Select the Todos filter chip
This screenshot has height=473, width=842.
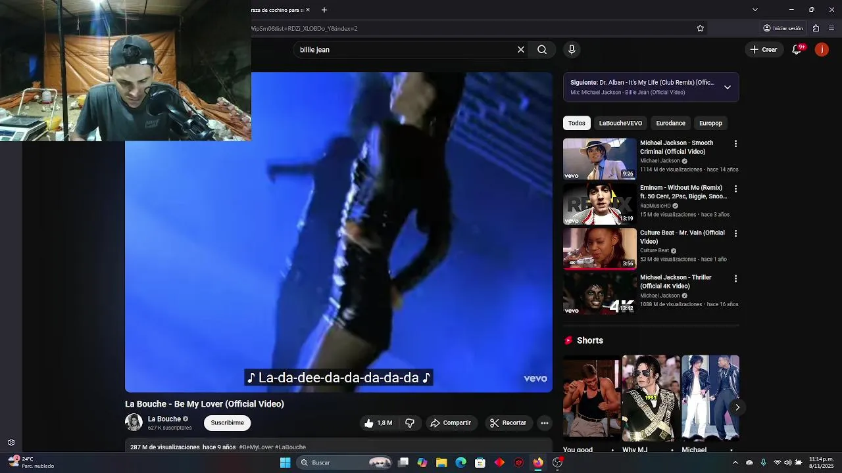pos(577,123)
